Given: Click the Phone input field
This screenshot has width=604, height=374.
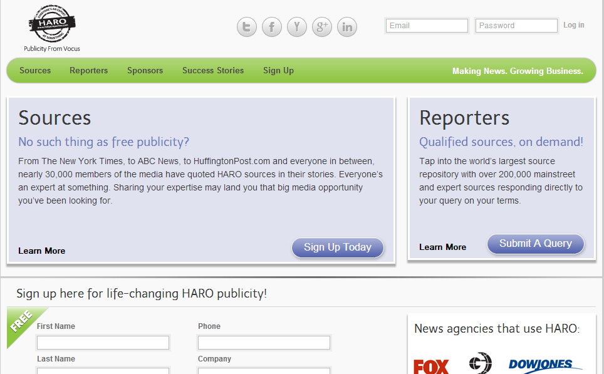Looking at the screenshot, I should click(x=264, y=343).
